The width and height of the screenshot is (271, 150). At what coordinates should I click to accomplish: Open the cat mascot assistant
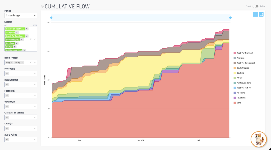pos(259,139)
